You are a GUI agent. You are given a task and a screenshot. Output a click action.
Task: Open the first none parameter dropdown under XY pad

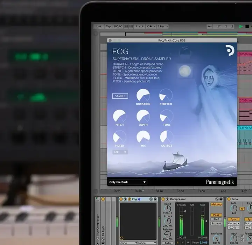click(129, 243)
